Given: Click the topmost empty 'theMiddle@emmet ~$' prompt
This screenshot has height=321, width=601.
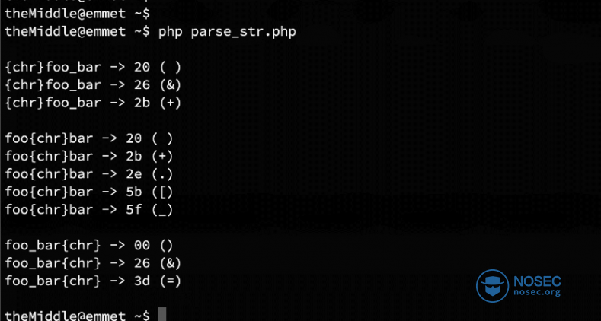Looking at the screenshot, I should pyautogui.click(x=77, y=14).
